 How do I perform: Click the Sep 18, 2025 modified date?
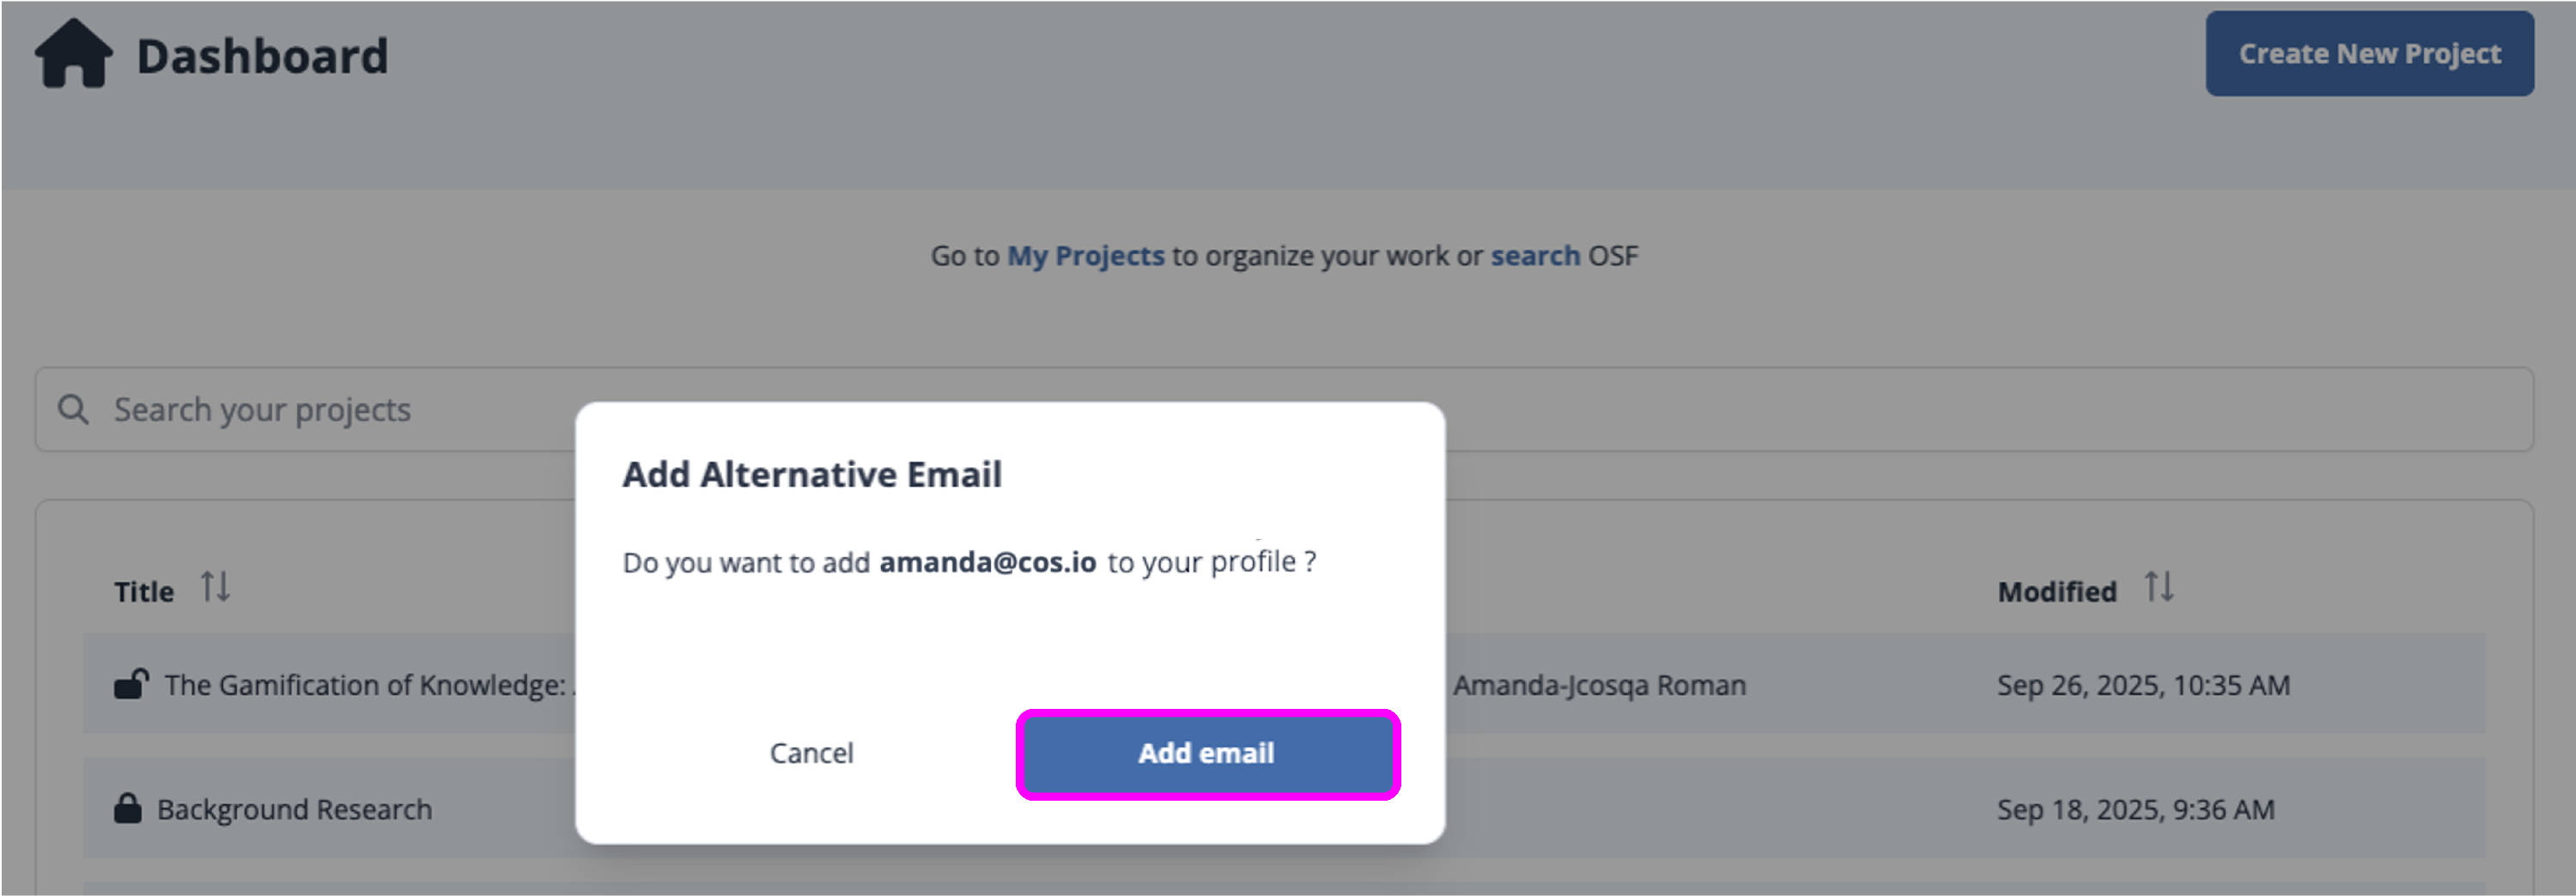(2135, 809)
